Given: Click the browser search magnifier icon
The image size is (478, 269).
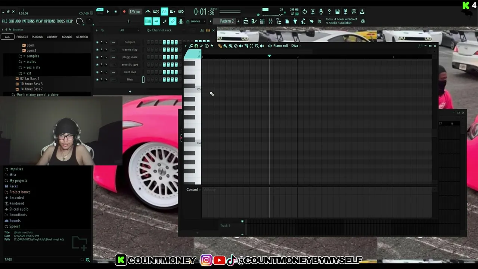Looking at the screenshot, I should [x=88, y=260].
